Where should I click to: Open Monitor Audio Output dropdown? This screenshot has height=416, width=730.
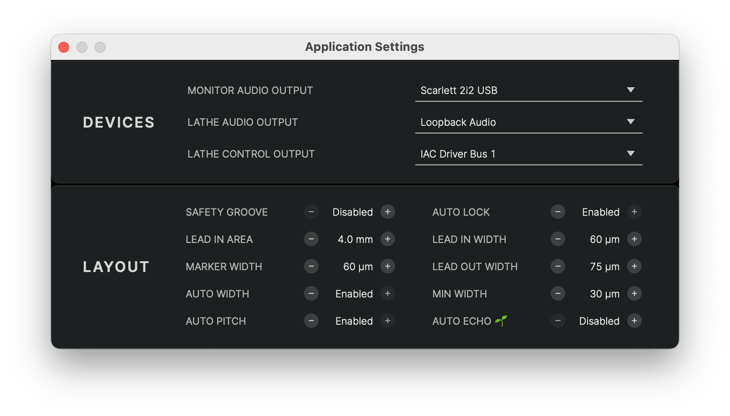click(528, 90)
